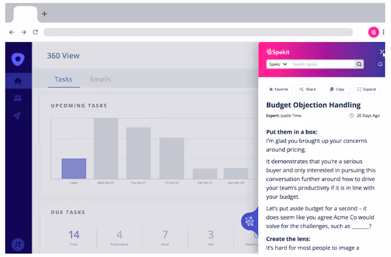The image size is (391, 257).
Task: Close the Spekit panel
Action: pos(382,52)
